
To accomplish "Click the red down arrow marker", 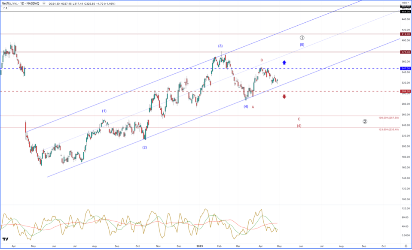I will [284, 97].
